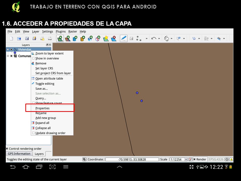Click the yellow warning messages icon
The width and height of the screenshot is (241, 181).
click(231, 159)
